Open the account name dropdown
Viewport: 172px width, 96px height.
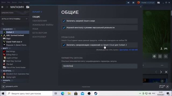point(148,3)
